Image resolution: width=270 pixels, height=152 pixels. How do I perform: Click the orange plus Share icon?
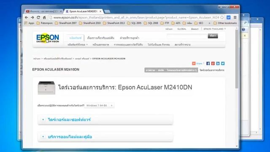tap(194, 63)
